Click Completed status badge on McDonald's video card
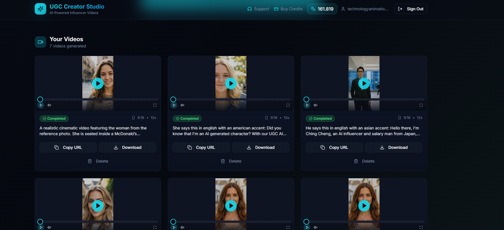 [x=54, y=119]
